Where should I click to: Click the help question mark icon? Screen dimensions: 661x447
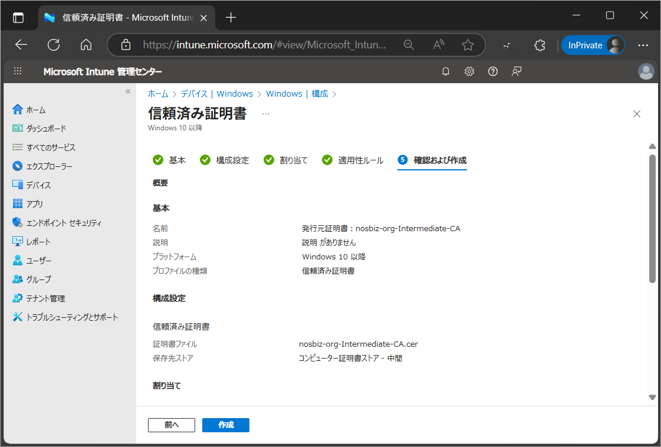pyautogui.click(x=493, y=71)
